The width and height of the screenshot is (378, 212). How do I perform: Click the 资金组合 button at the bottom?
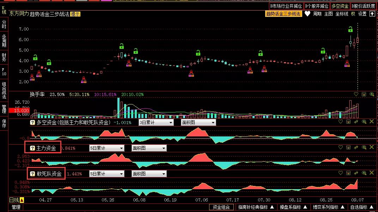pyautogui.click(x=221, y=207)
